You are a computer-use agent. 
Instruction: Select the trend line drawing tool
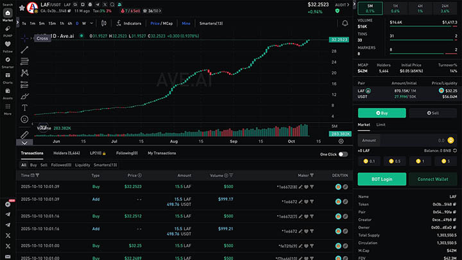click(24, 49)
